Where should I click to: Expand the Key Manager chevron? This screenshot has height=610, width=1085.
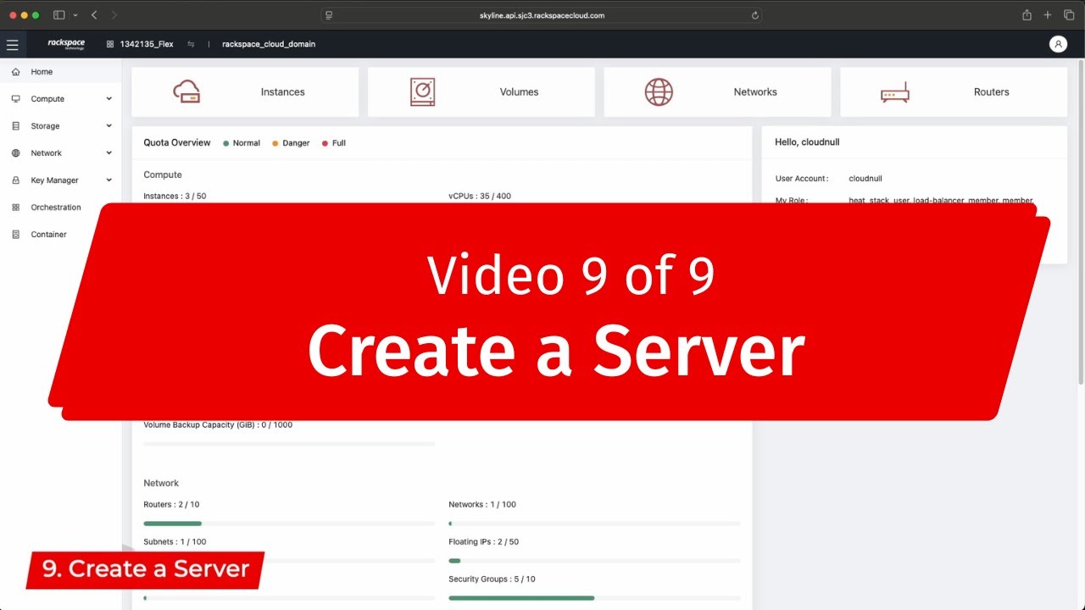click(x=108, y=180)
